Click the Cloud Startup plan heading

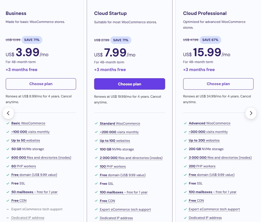pos(110,13)
